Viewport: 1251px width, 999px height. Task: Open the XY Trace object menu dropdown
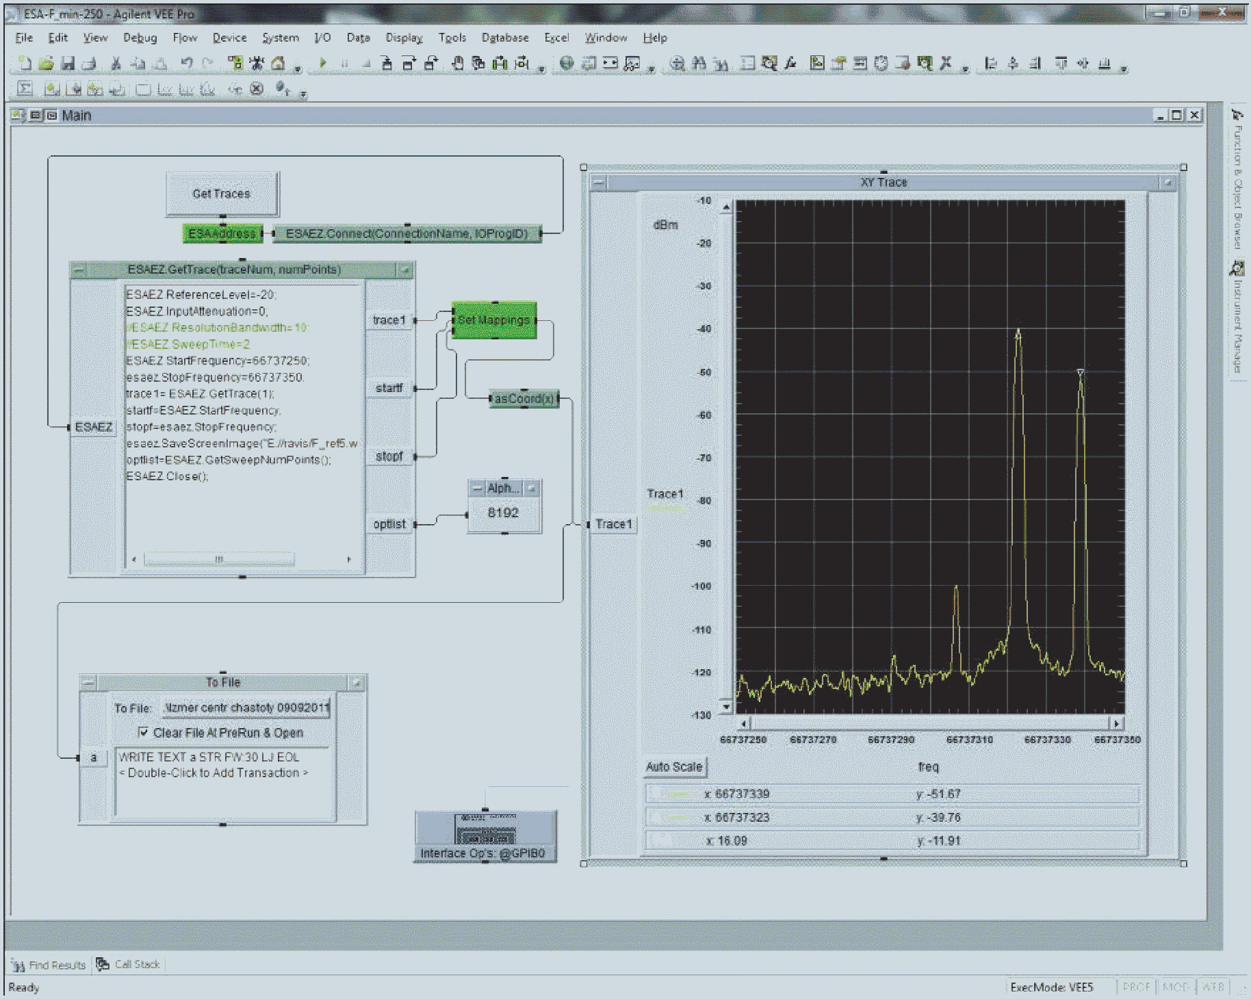1168,183
